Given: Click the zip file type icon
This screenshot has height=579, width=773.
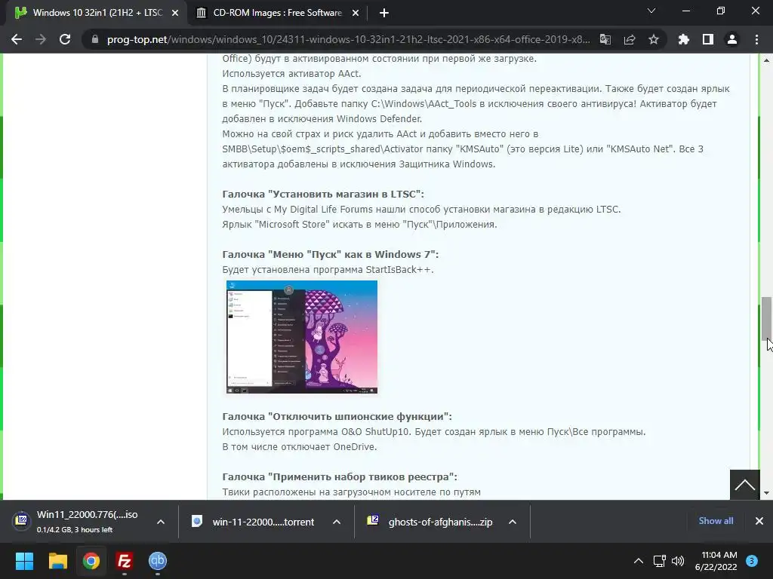Looking at the screenshot, I should (373, 520).
